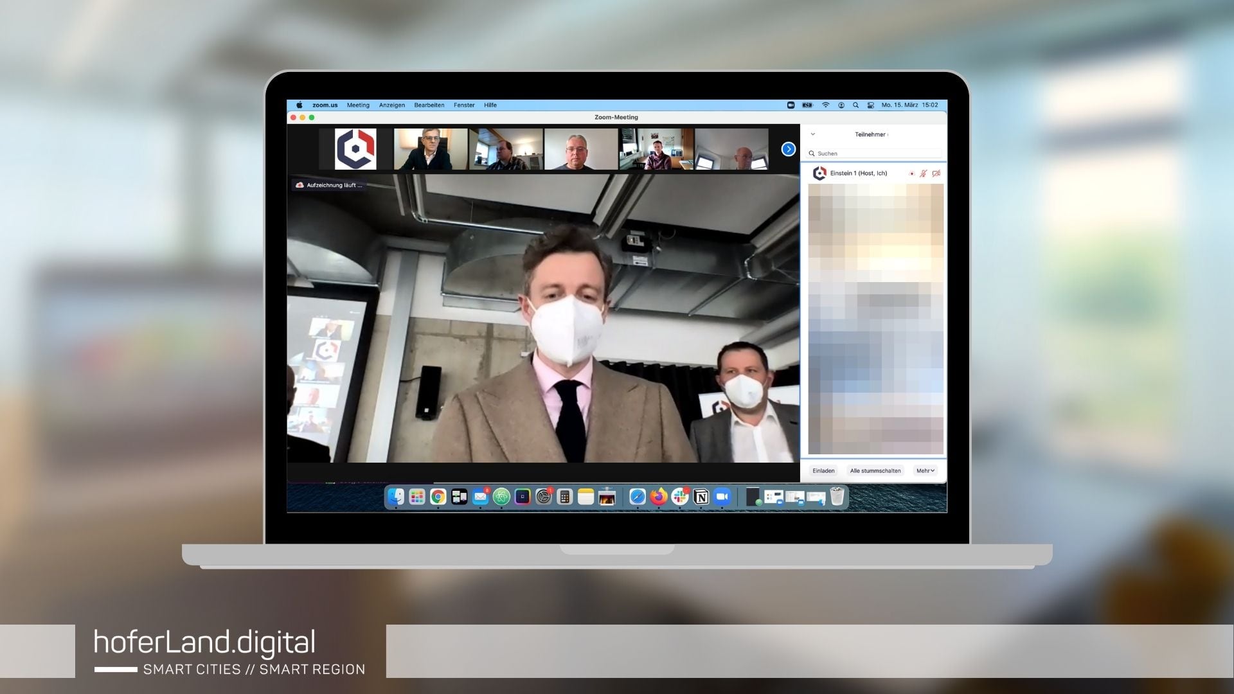1234x694 pixels.
Task: Click the Zoom status icon in menu bar
Action: tap(791, 105)
